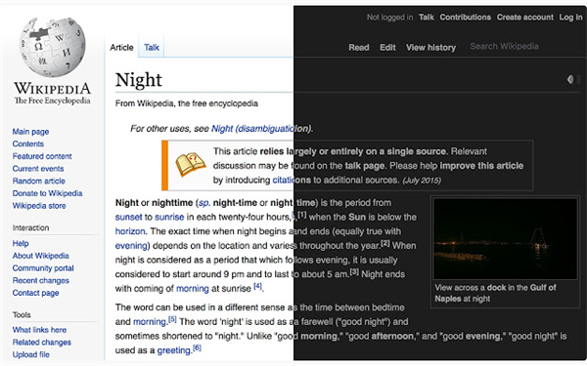This screenshot has width=587, height=366.
Task: Open Main page in sidebar
Action: (x=30, y=132)
